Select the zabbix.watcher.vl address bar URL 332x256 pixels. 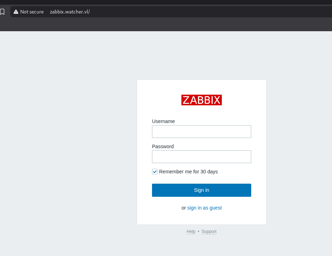point(70,12)
